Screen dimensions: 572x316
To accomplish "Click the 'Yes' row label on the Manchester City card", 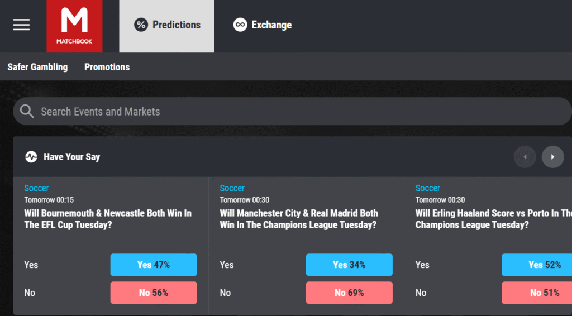I will point(227,265).
